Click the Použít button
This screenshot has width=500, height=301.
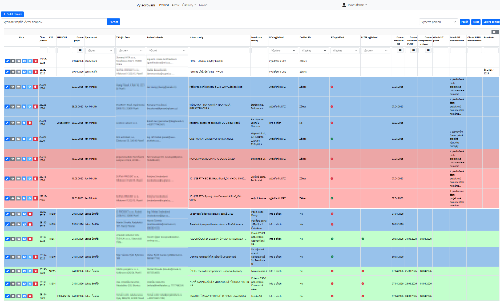(x=465, y=22)
